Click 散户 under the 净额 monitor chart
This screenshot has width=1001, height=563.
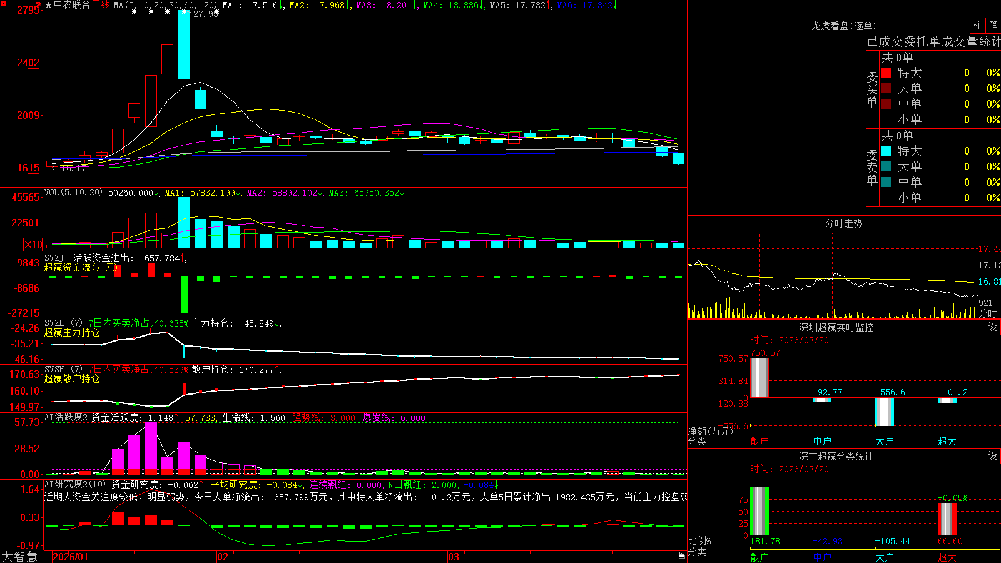(x=760, y=441)
